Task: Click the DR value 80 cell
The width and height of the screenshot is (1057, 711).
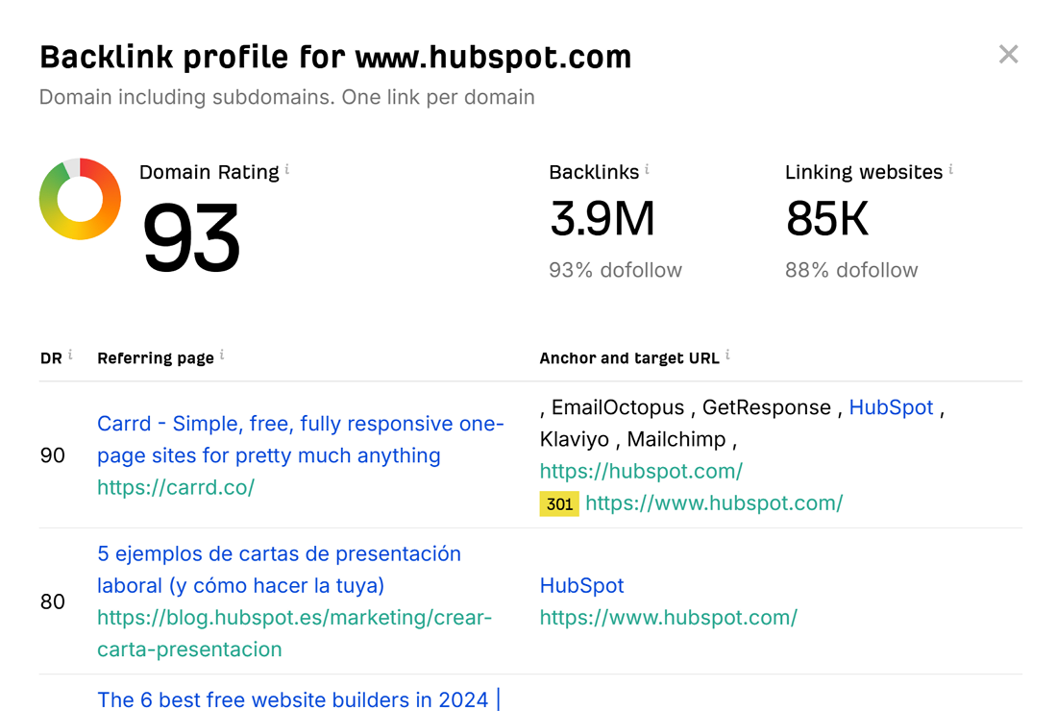Action: [53, 601]
